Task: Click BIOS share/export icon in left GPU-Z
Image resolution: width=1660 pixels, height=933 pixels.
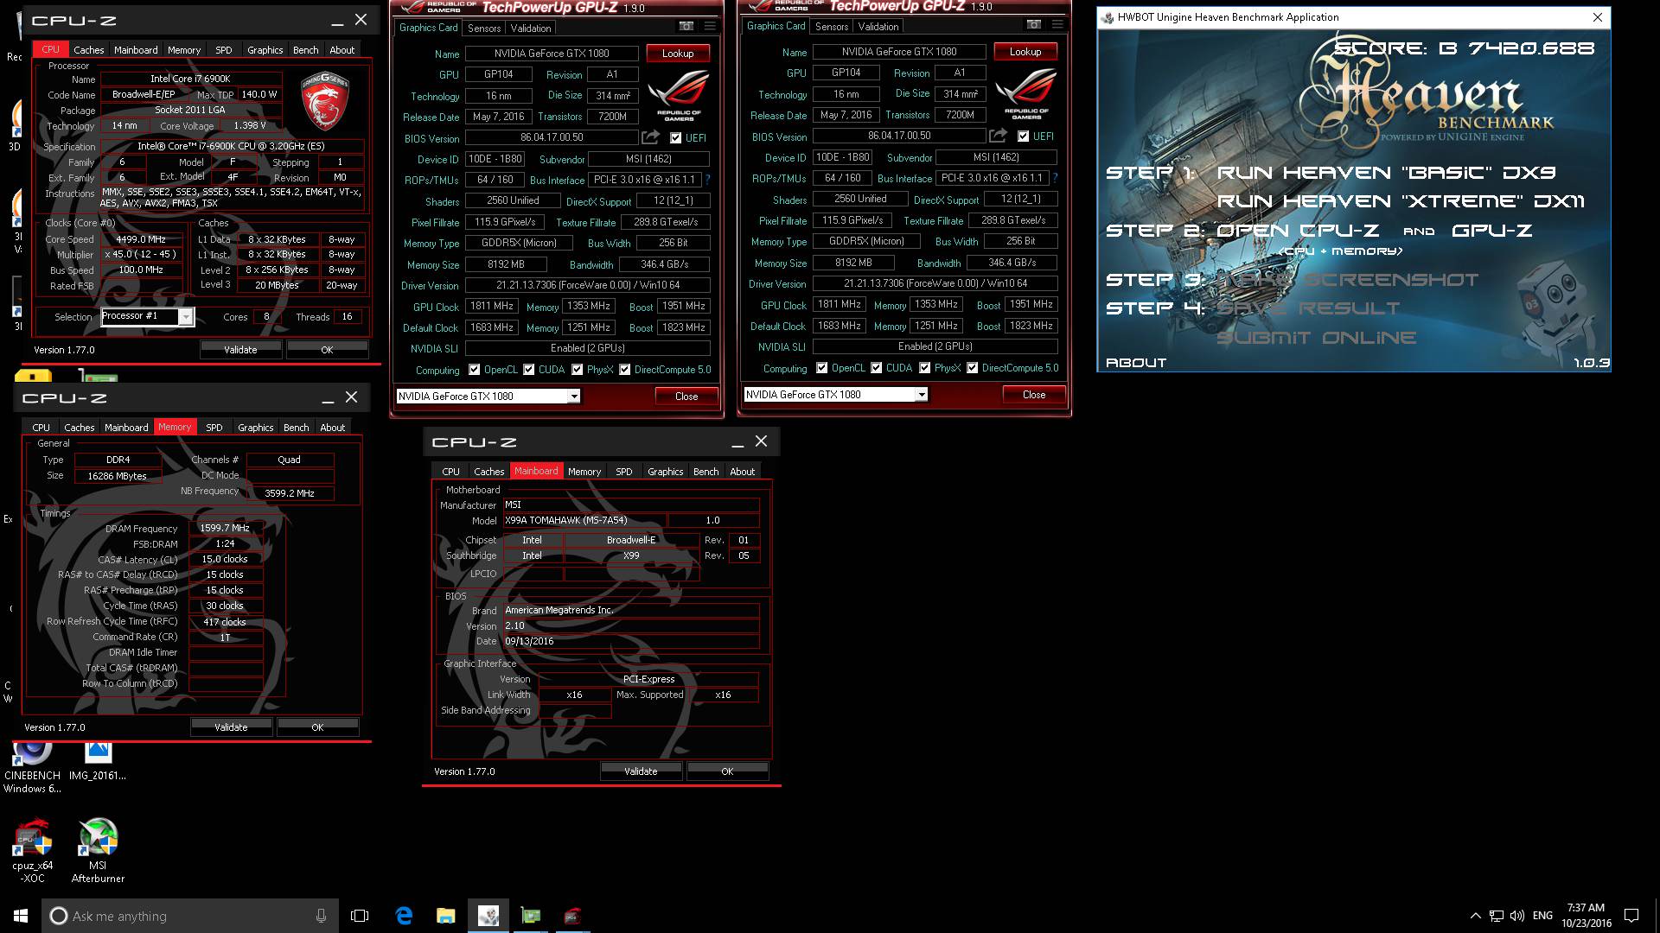Action: pyautogui.click(x=650, y=137)
